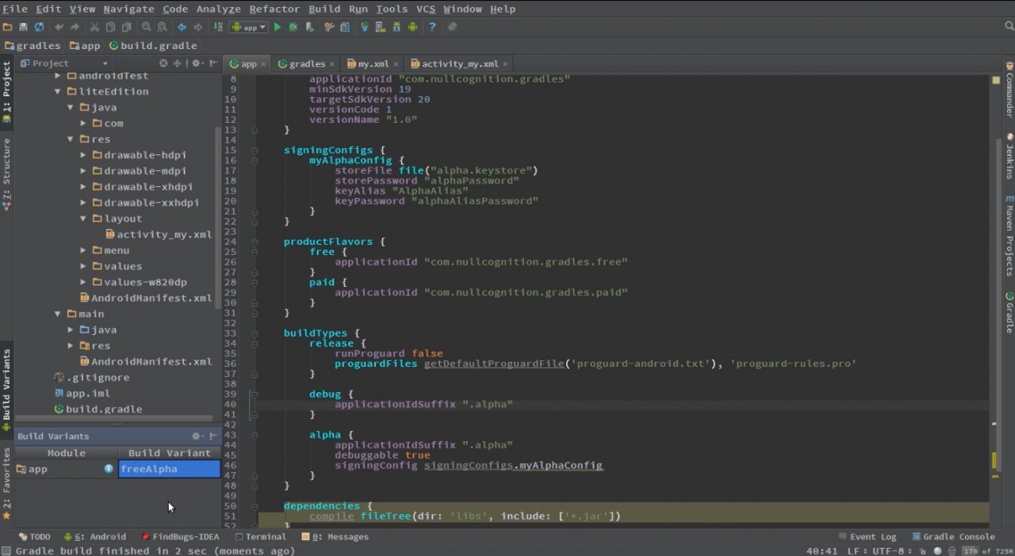This screenshot has height=556, width=1015.
Task: Open the freeAlpha build variant dropdown
Action: point(169,469)
